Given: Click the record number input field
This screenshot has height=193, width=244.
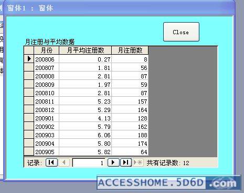Looking at the screenshot, I should click(x=89, y=162).
